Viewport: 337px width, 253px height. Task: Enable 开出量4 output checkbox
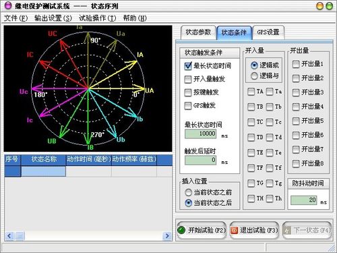click(x=296, y=107)
